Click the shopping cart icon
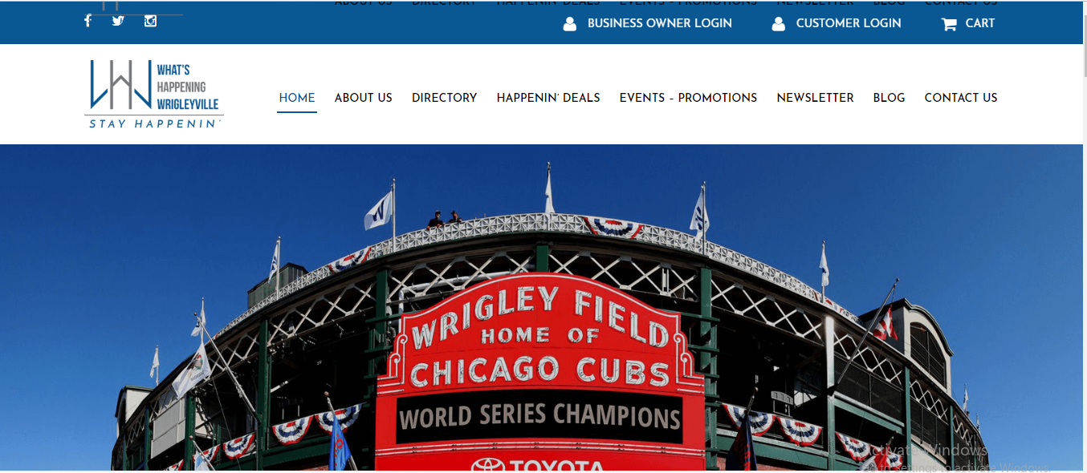Image resolution: width=1087 pixels, height=473 pixels. tap(949, 24)
